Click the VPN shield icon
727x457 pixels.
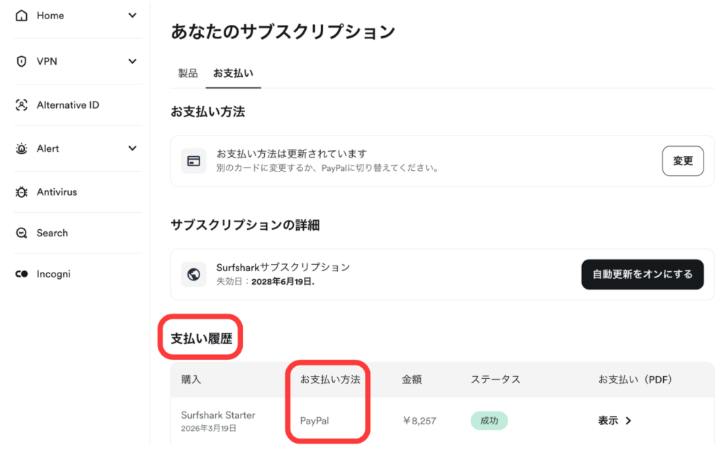click(x=21, y=62)
